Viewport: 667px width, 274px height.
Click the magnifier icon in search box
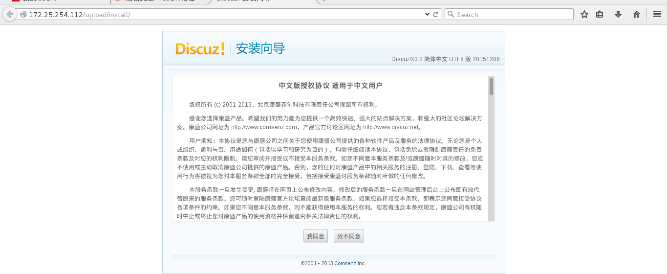[451, 15]
